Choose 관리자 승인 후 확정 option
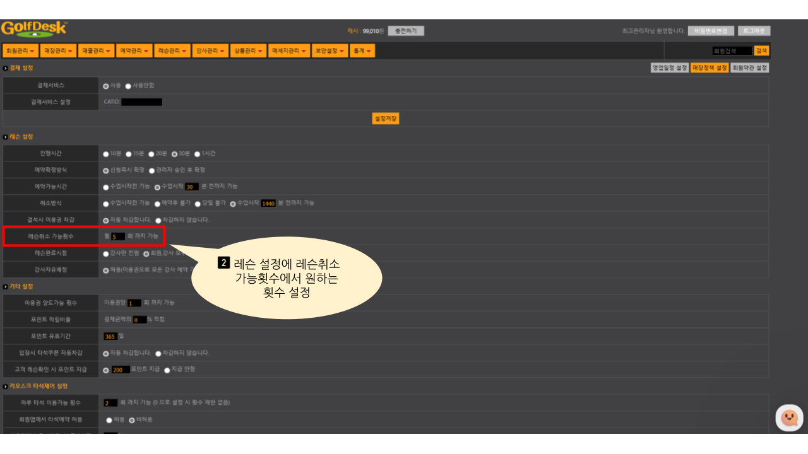Screen dimensions: 808x454 [151, 170]
